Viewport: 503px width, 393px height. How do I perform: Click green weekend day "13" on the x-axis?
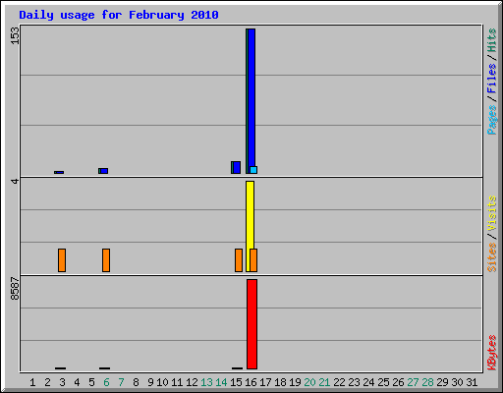[206, 382]
